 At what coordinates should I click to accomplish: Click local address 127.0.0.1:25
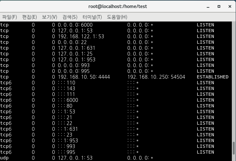[x=75, y=54]
